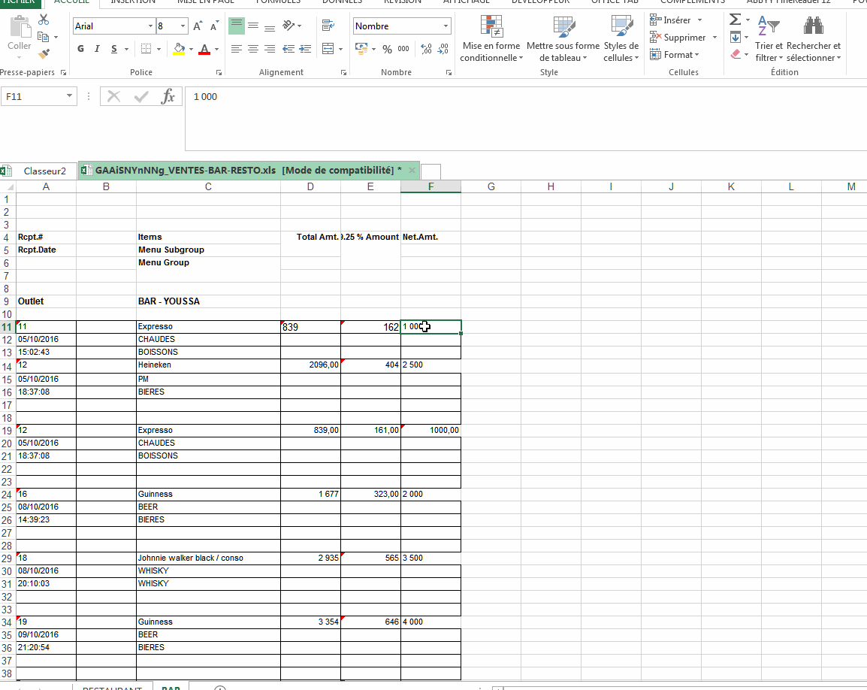The width and height of the screenshot is (867, 690).
Task: Apply percent style format
Action: coord(387,50)
